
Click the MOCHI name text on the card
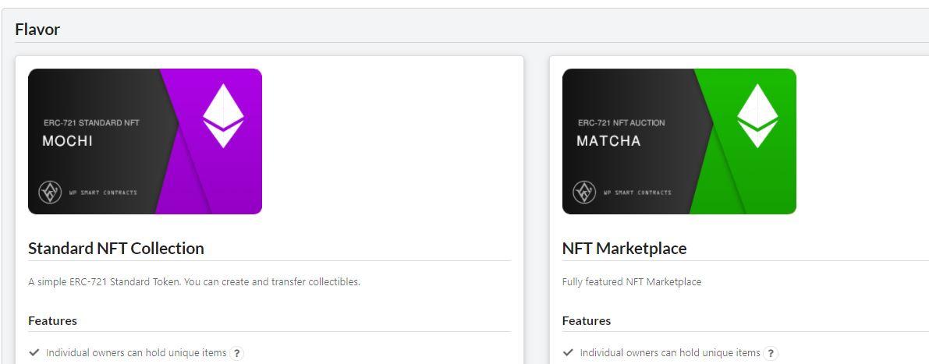[x=67, y=141]
